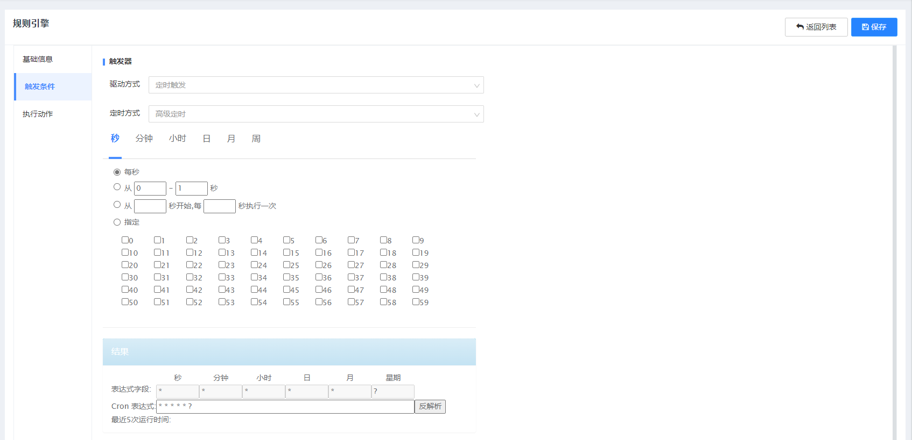
Task: Open the 小时 tab
Action: [x=177, y=139]
